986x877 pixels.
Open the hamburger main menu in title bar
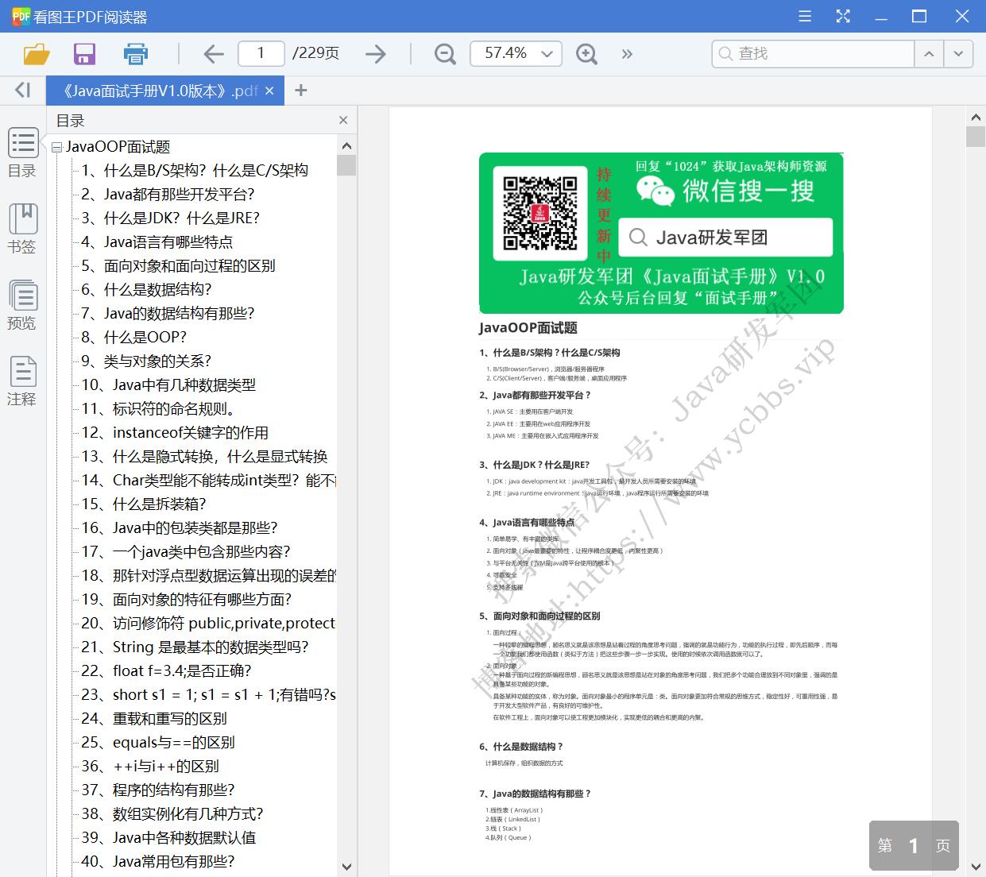pyautogui.click(x=805, y=16)
